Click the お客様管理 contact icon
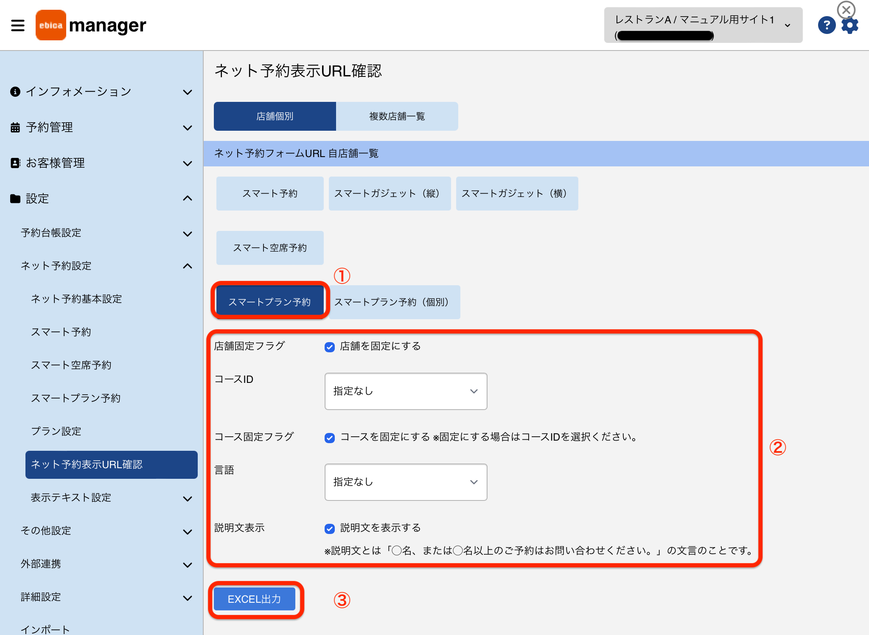The image size is (869, 635). pos(15,163)
